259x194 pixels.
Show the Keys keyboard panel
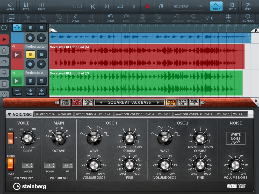(x=26, y=6)
